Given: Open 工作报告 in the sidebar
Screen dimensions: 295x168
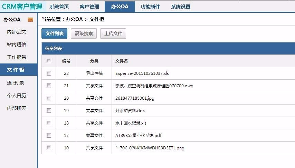Looking at the screenshot, I should pyautogui.click(x=17, y=57).
